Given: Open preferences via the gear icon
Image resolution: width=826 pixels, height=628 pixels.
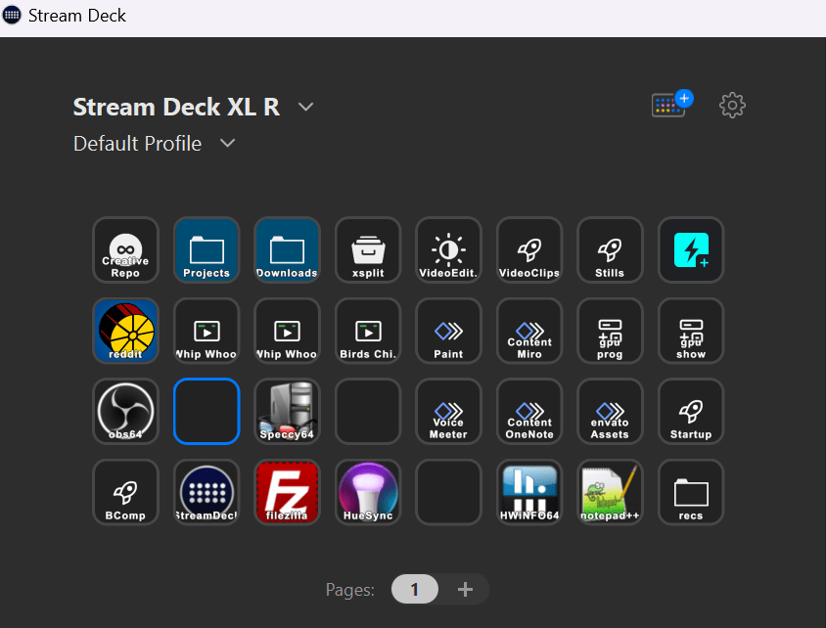Looking at the screenshot, I should pyautogui.click(x=732, y=106).
